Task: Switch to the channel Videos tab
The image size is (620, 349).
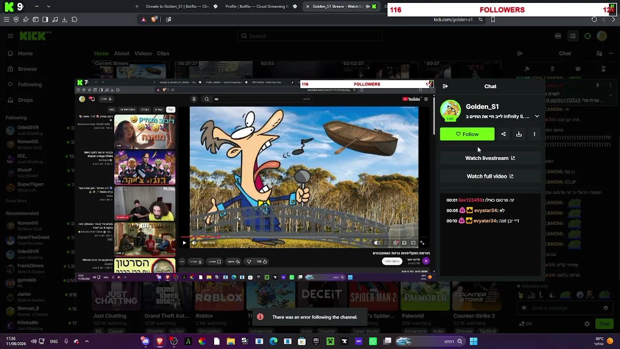Action: [143, 54]
